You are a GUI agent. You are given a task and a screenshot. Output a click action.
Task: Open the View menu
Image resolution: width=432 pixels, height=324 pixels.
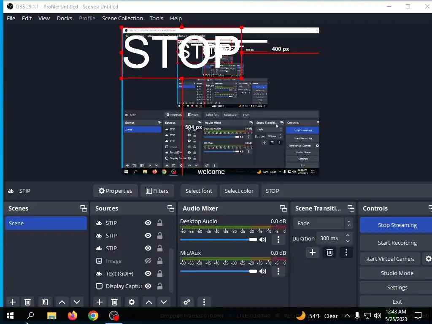(44, 18)
